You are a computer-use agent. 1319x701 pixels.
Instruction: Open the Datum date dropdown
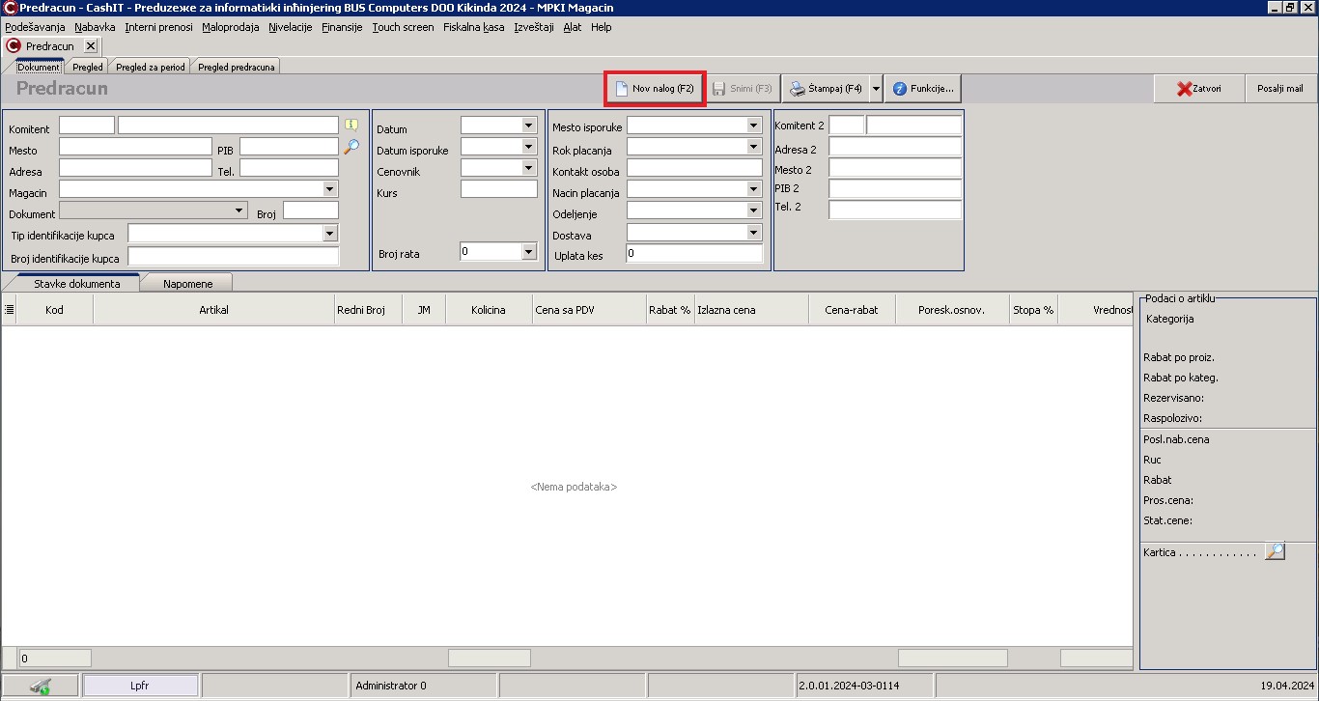pos(528,126)
